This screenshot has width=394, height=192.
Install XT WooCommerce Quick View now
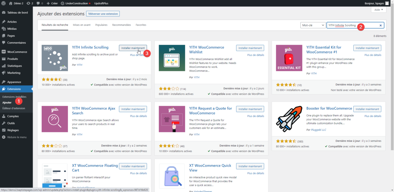tap(250, 166)
